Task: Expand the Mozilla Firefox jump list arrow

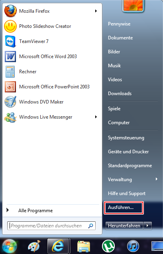Action: [96, 11]
